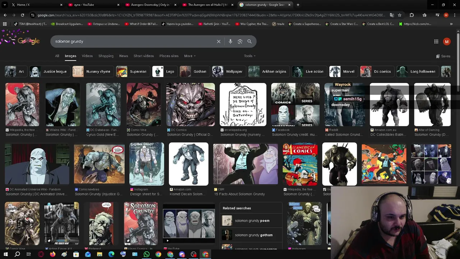Open the CBR 15 Facts image result
The height and width of the screenshot is (259, 460).
245,164
